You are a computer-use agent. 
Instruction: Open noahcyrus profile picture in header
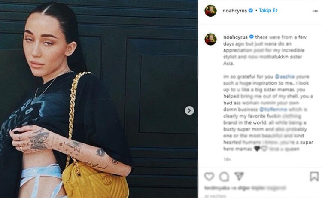click(210, 10)
